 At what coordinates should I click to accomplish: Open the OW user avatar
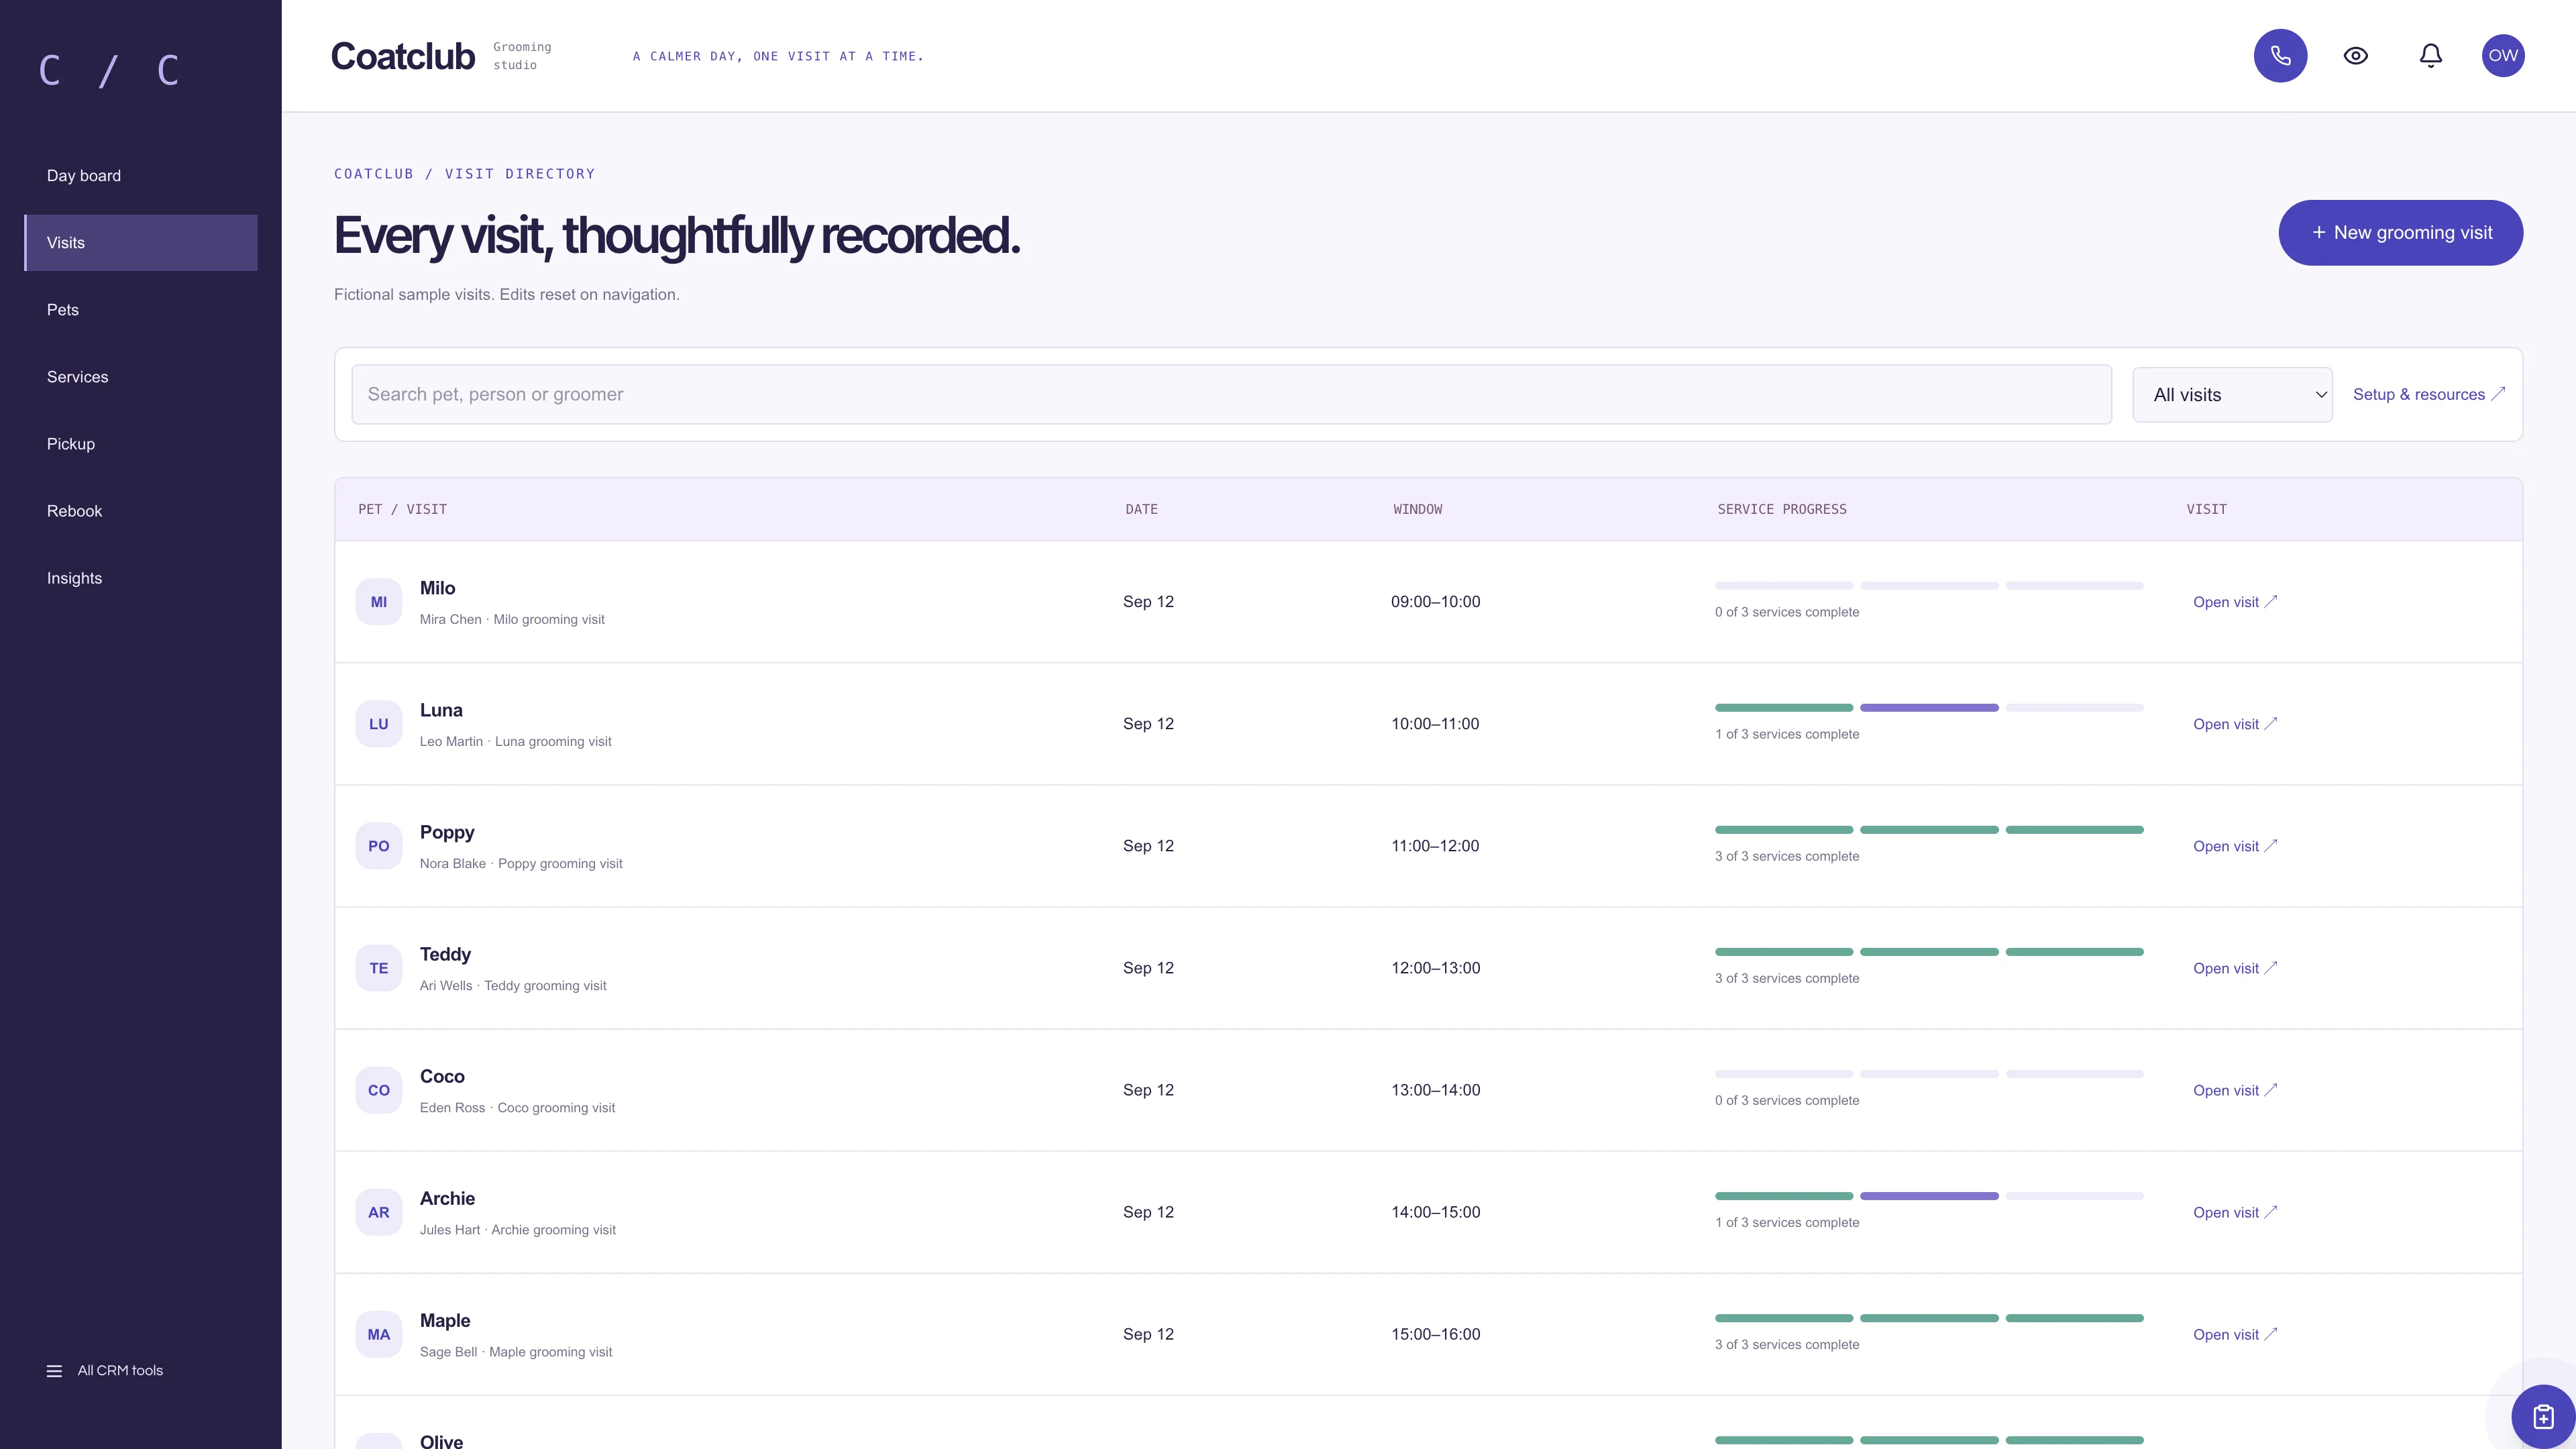[2503, 56]
